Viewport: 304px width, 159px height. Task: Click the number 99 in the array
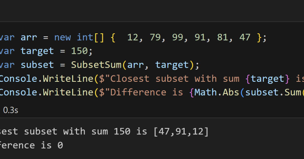click(177, 37)
